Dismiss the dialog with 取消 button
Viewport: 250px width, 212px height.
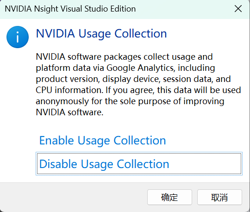click(x=219, y=197)
